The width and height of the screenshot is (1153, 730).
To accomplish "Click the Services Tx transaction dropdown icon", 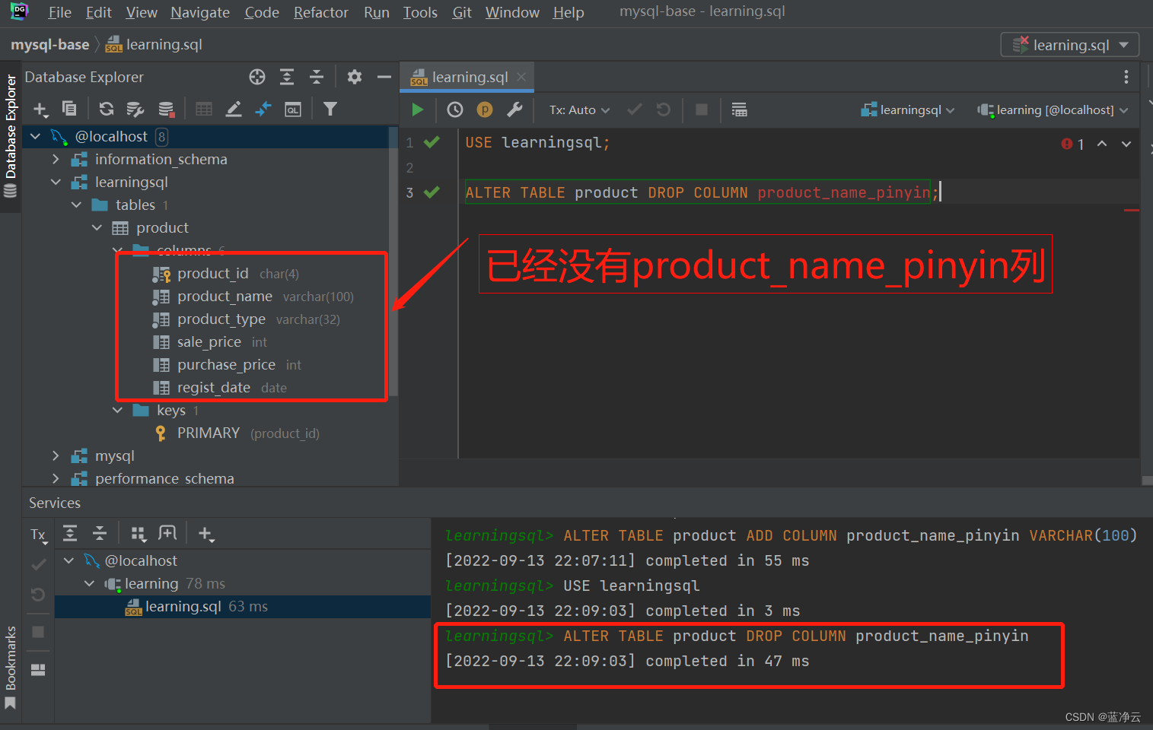I will (x=39, y=536).
